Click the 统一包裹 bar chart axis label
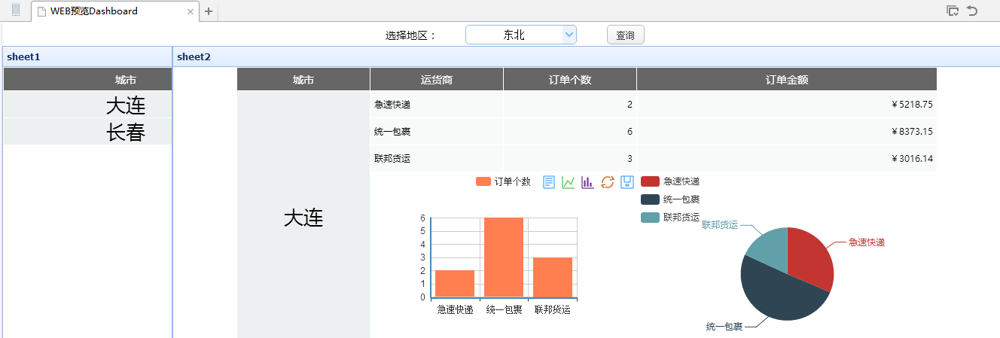The height and width of the screenshot is (338, 1000). point(504,309)
